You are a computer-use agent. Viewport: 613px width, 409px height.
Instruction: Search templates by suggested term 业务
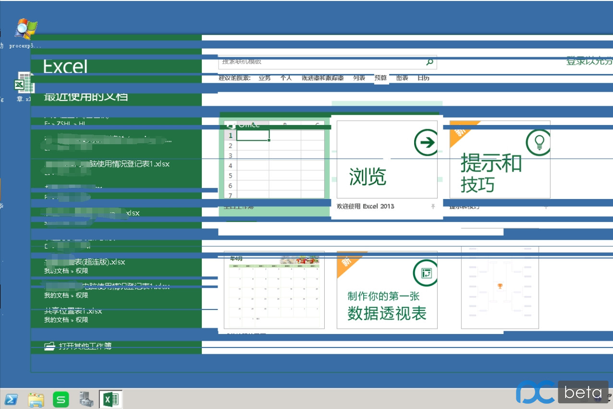click(x=264, y=78)
